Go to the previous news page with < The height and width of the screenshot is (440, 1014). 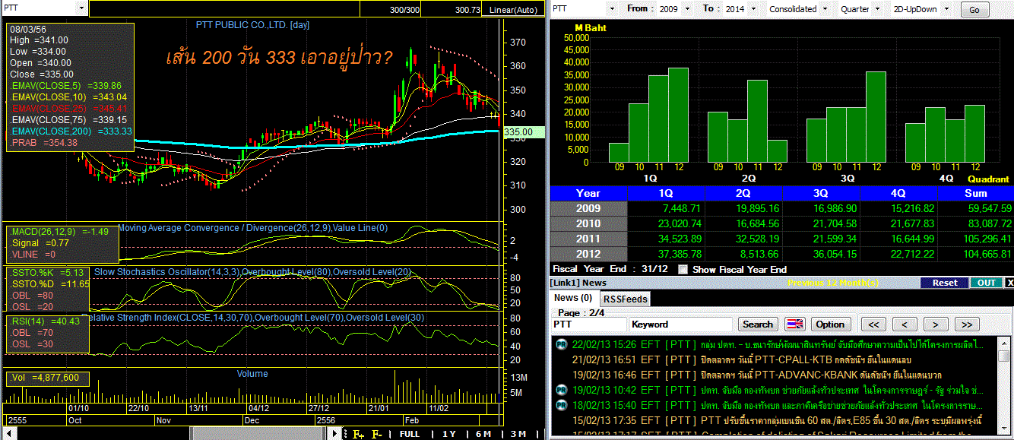click(905, 324)
